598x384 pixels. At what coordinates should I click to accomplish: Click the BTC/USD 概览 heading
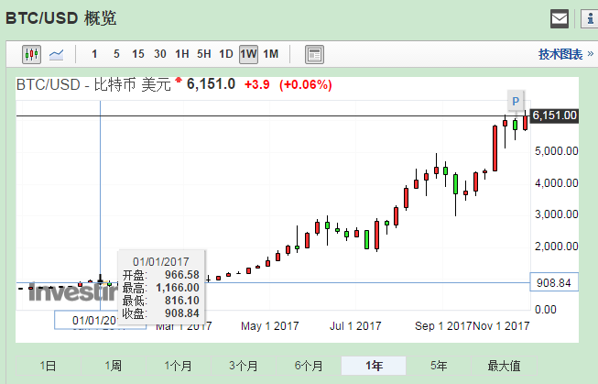tap(61, 18)
